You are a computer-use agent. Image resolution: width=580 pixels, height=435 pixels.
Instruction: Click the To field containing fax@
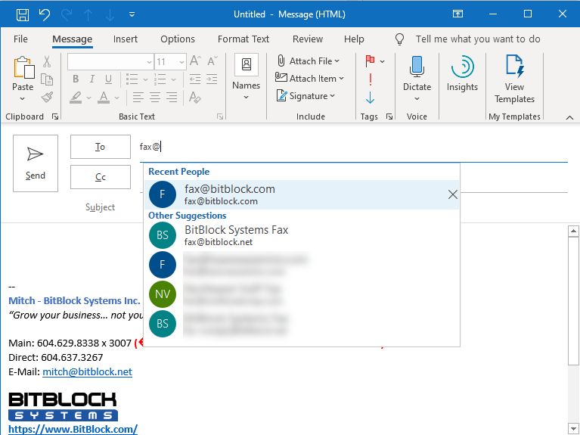tap(353, 147)
